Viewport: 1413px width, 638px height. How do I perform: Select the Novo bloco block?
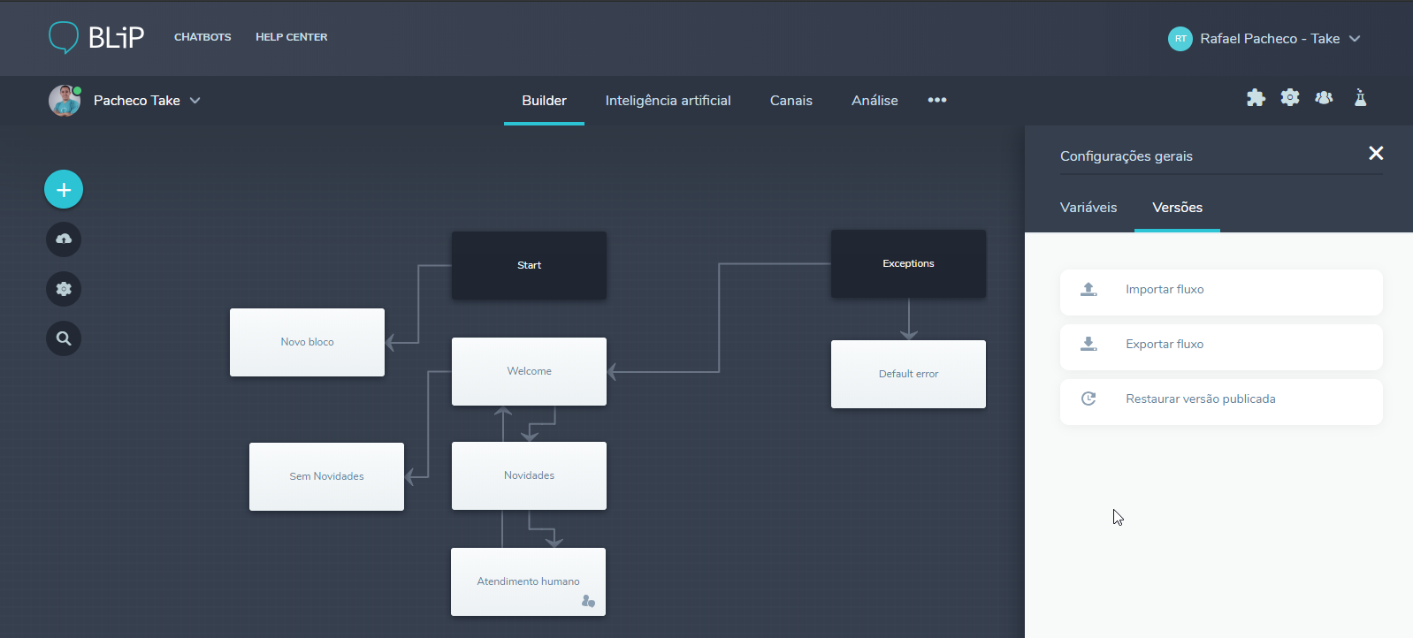coord(307,342)
